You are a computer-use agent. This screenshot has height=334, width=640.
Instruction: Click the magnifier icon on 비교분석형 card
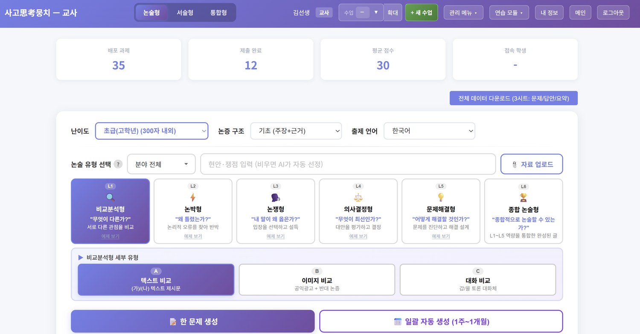coord(110,197)
